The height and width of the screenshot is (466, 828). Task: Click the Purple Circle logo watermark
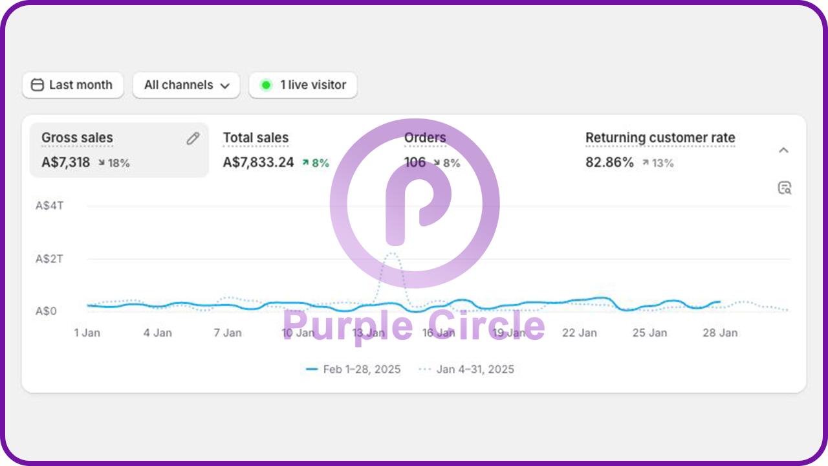(414, 204)
